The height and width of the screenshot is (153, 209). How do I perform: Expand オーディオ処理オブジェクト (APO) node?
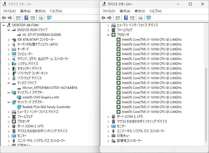click(9, 44)
